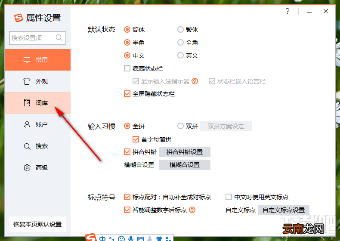Toggle the punctuation mode icon on status bar
Viewport: 340px width, 241px height.
[x=111, y=239]
